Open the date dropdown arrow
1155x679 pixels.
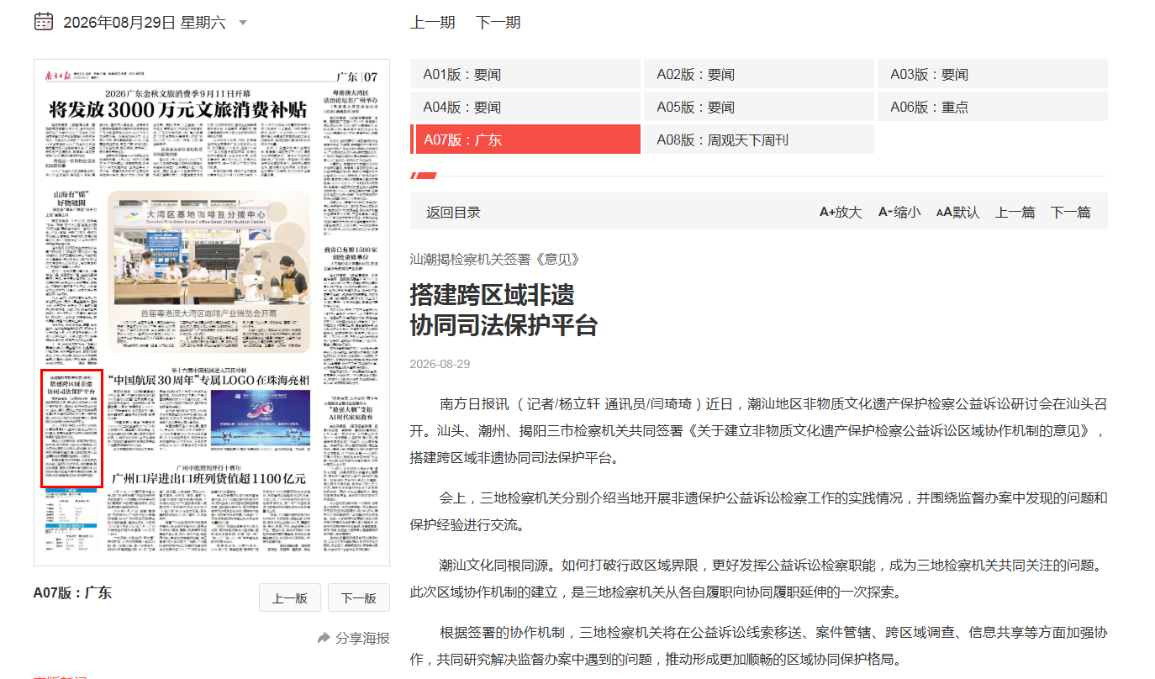[x=243, y=23]
